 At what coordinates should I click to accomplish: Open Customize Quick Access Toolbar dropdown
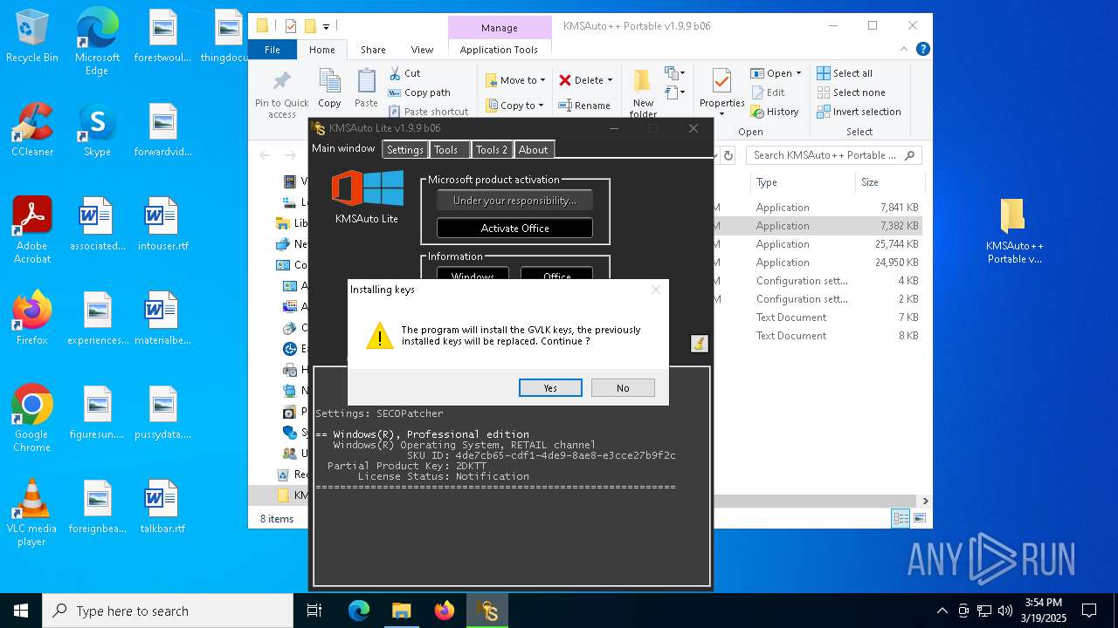pos(327,26)
